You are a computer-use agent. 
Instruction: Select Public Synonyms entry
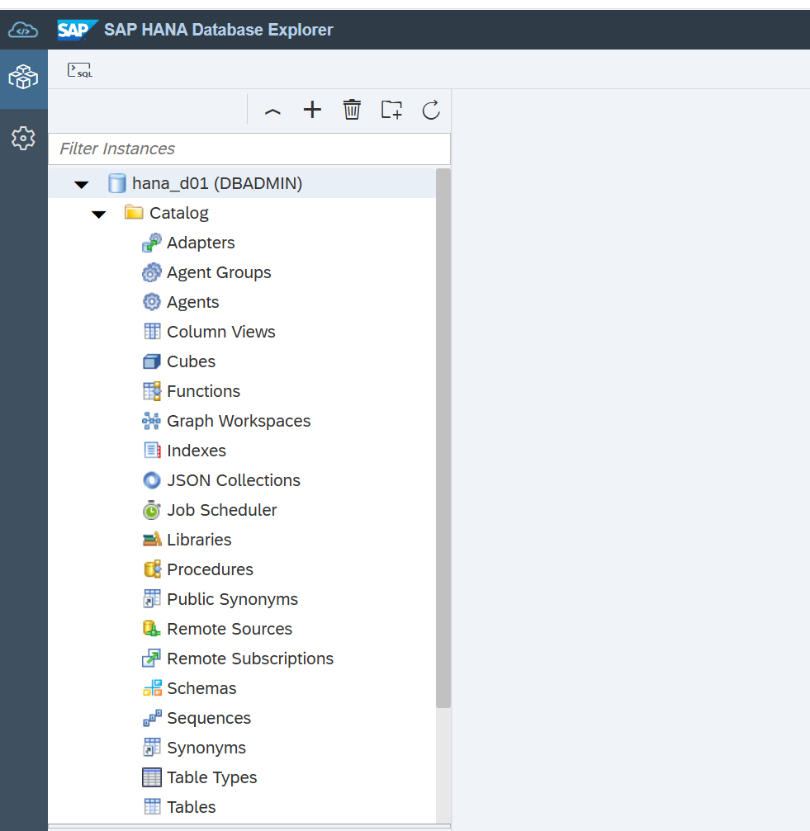(x=232, y=599)
